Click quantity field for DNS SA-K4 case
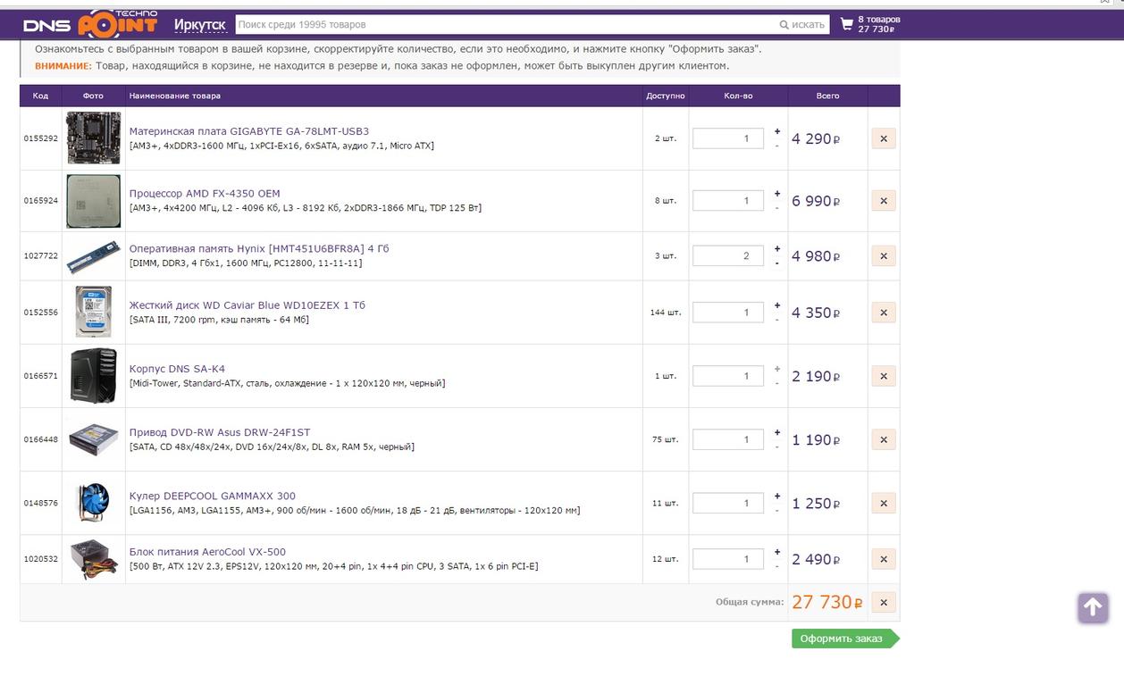This screenshot has width=1124, height=693. [x=728, y=376]
